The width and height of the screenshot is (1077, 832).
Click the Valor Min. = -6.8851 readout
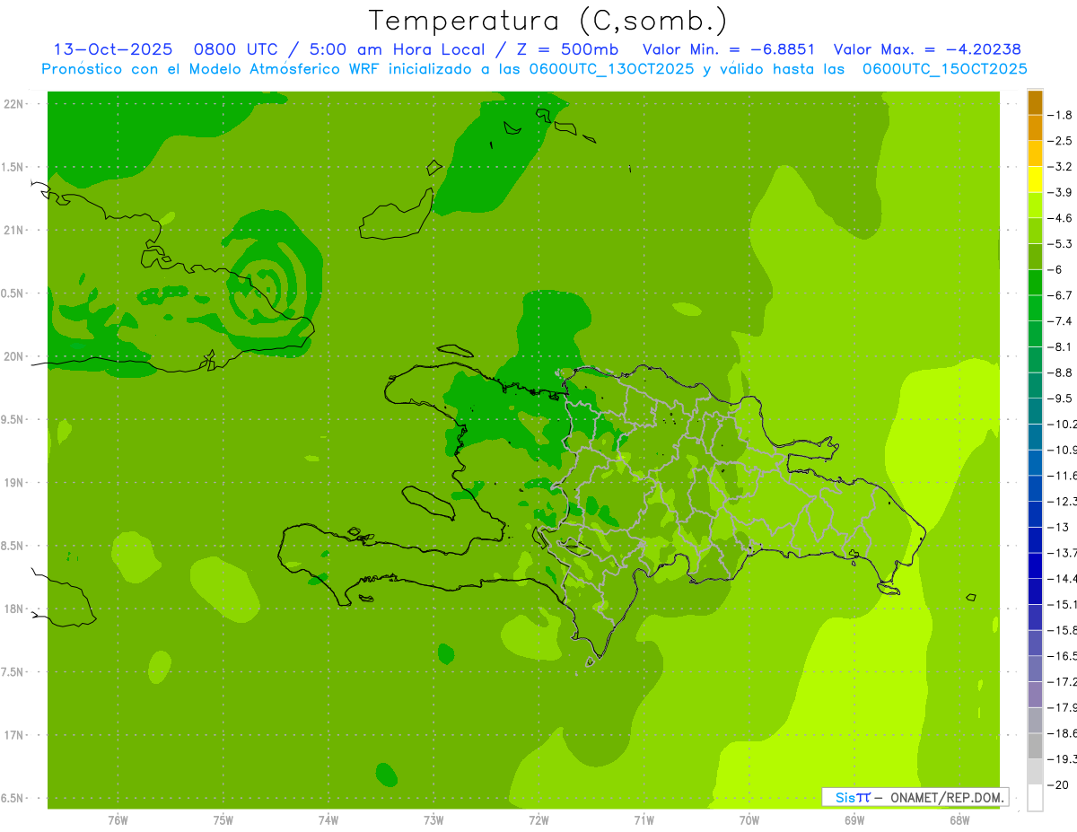(731, 49)
